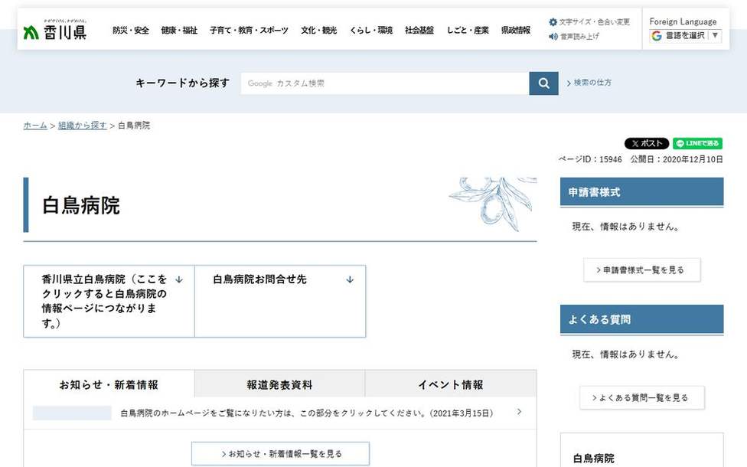Viewport: 747px width, 467px height.
Task: Click 音声読み上げ link
Action: click(579, 36)
